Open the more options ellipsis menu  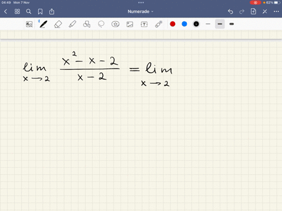(276, 12)
